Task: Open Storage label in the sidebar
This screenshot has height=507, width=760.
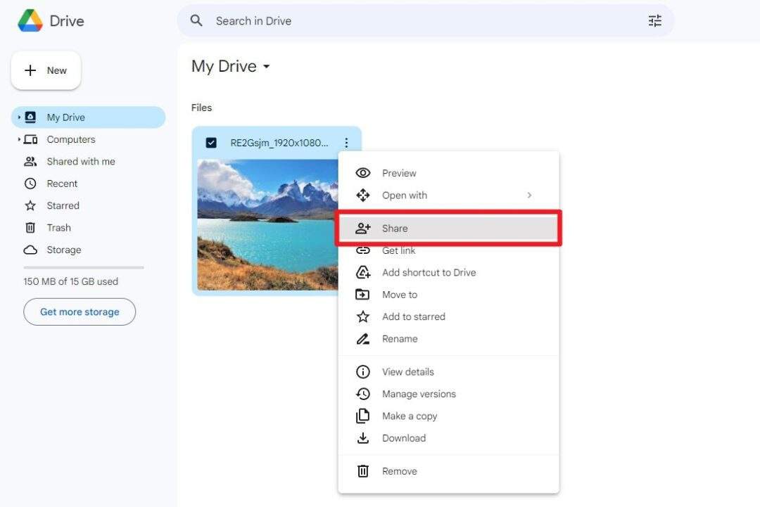Action: [x=64, y=250]
